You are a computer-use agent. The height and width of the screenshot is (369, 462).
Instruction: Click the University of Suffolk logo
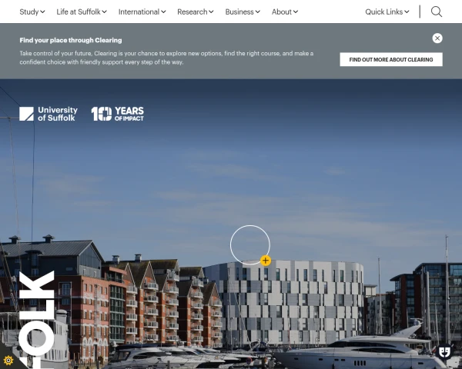click(x=49, y=114)
